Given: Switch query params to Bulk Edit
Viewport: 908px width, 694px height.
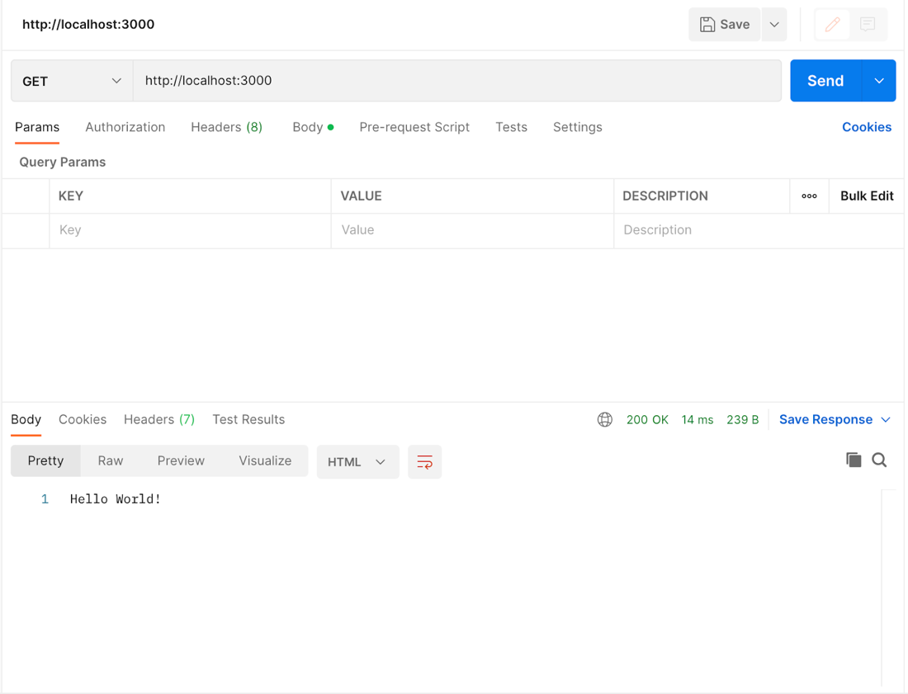Looking at the screenshot, I should click(866, 196).
